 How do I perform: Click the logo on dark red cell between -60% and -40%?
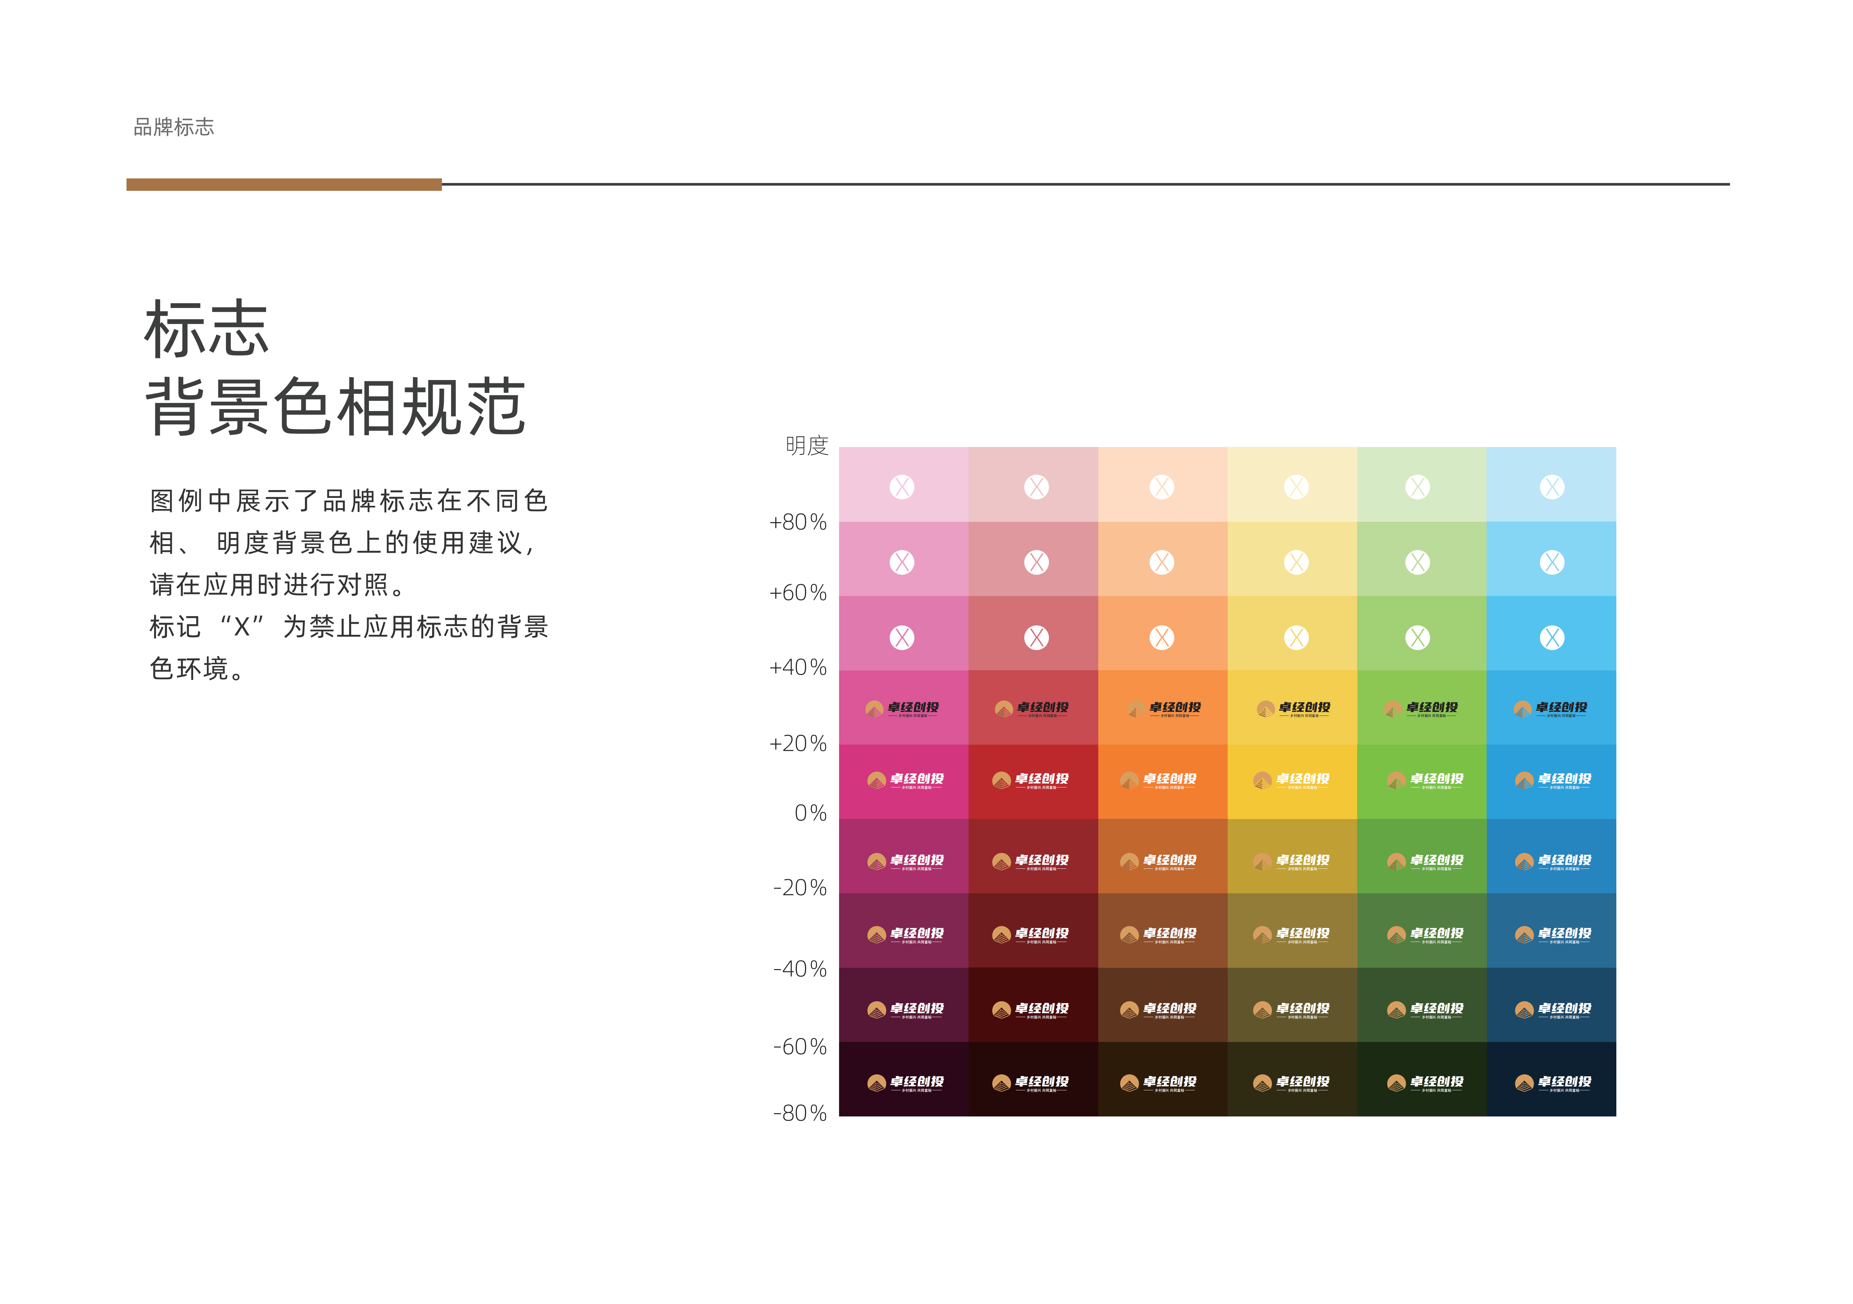click(1030, 1010)
